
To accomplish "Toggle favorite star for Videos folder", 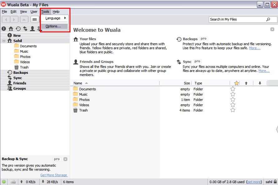I will (x=233, y=105).
